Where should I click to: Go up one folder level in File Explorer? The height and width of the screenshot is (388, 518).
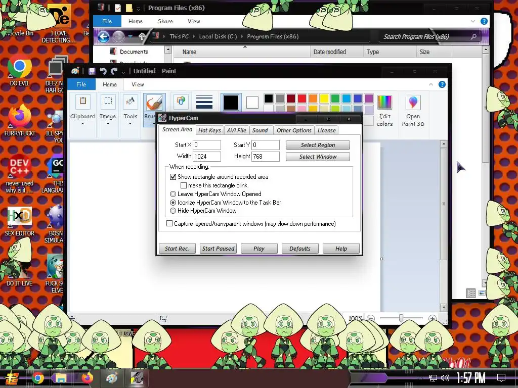[142, 36]
